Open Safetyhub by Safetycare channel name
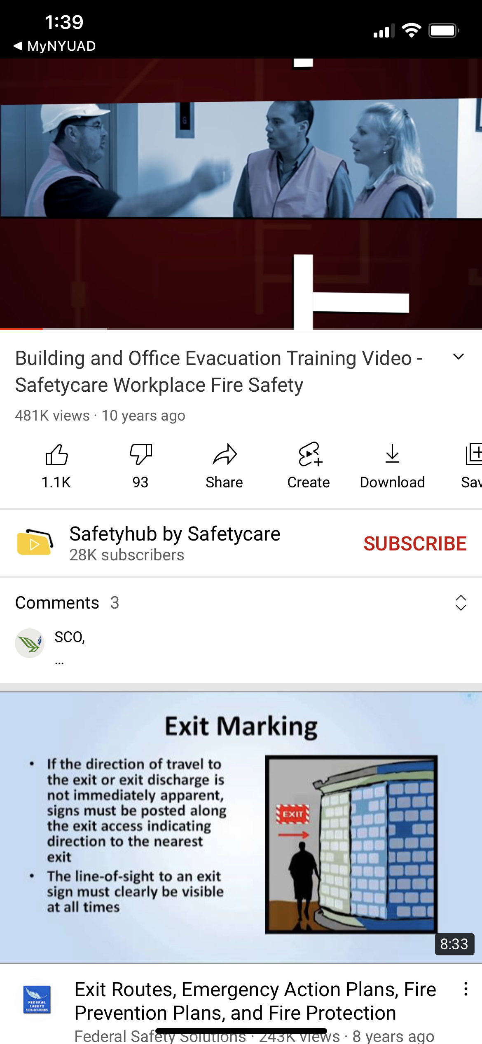 pos(175,534)
